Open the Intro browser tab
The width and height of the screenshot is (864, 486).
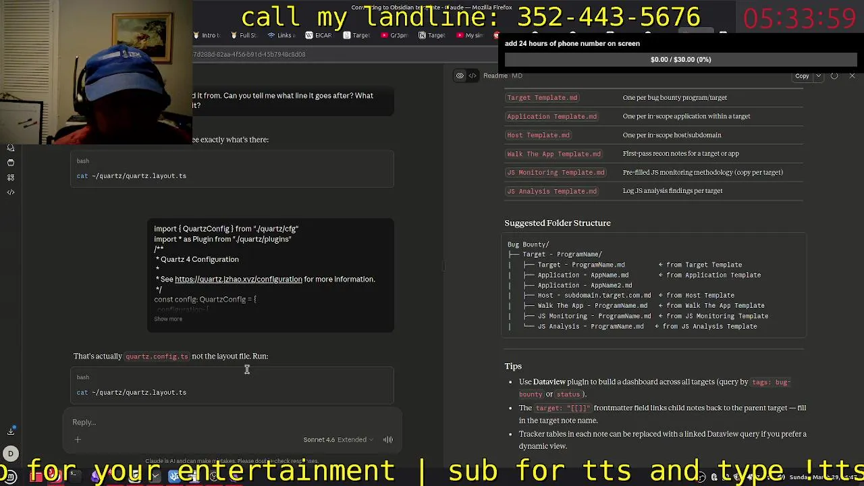[207, 35]
